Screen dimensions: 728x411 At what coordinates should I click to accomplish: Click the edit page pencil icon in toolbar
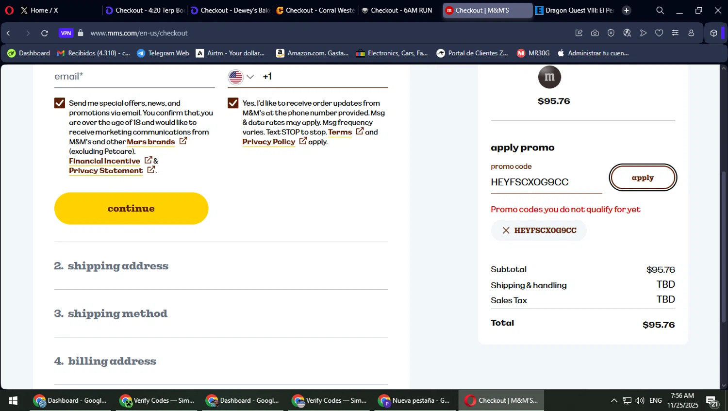click(579, 33)
